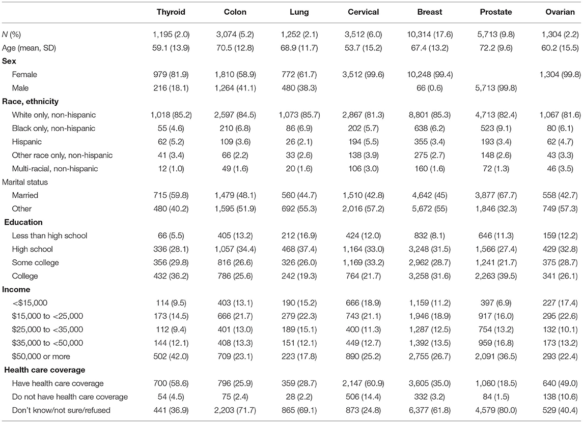The image size is (583, 423).
Task: Click the Prostate column header
Action: [496, 12]
